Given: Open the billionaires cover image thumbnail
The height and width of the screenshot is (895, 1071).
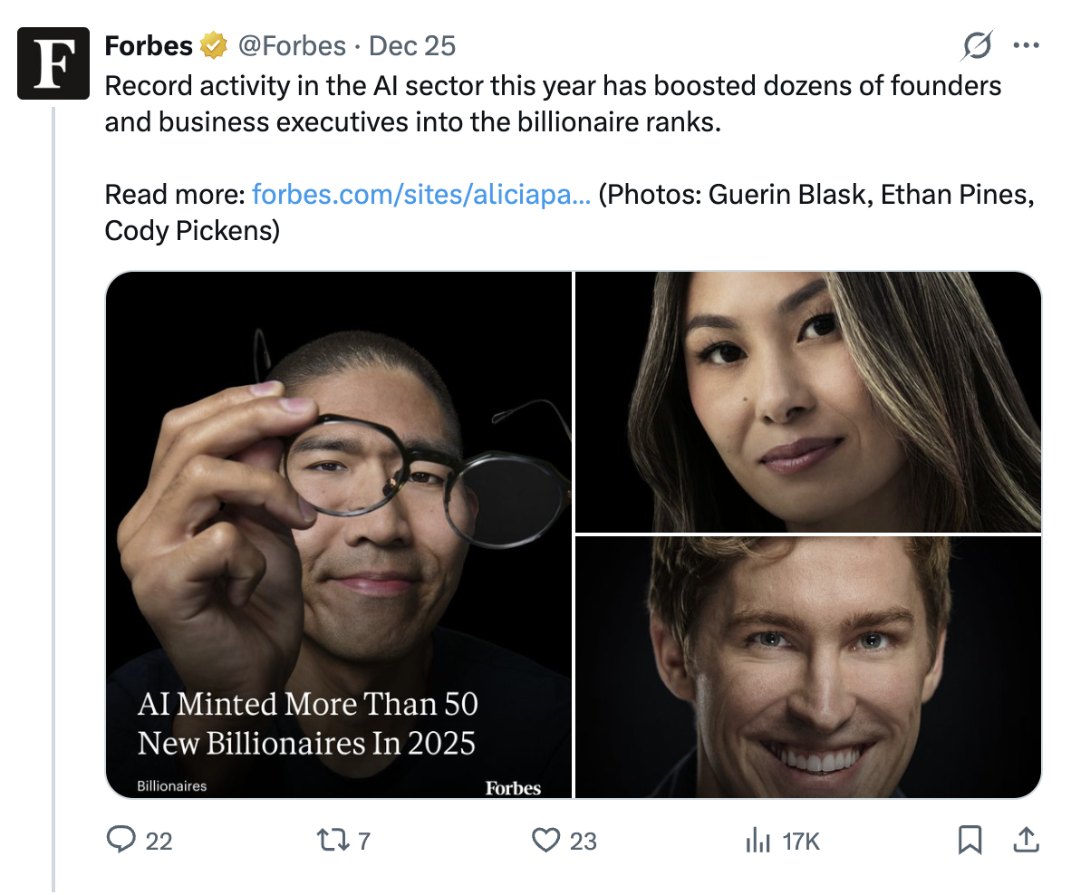Looking at the screenshot, I should (x=340, y=533).
